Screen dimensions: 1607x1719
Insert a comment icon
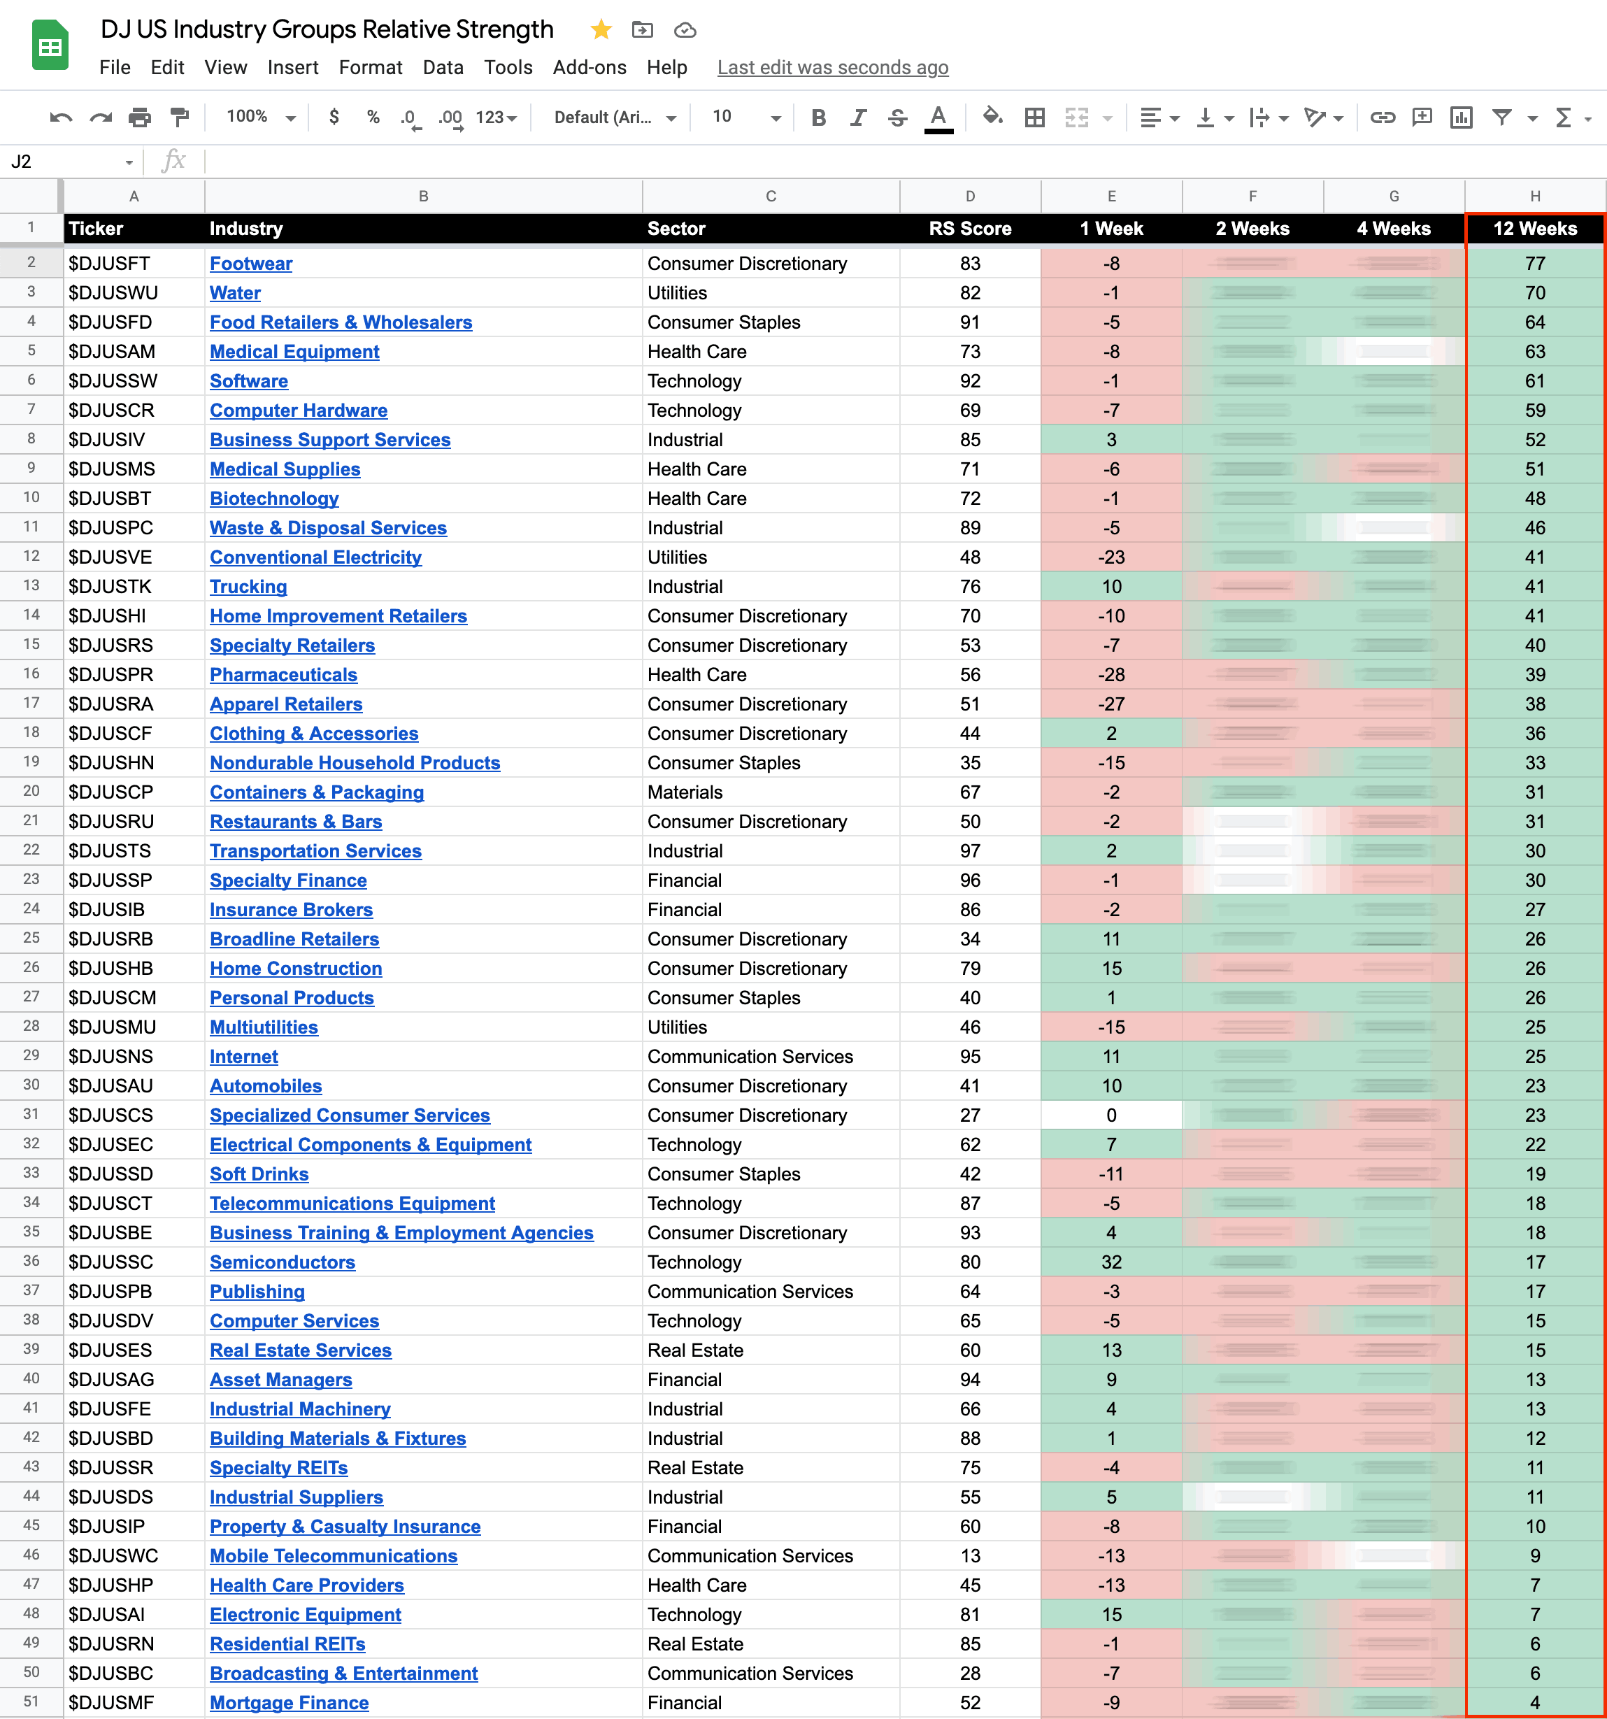coord(1422,117)
